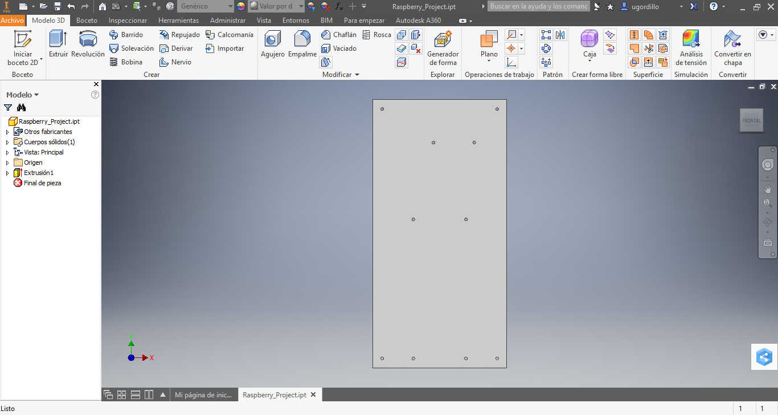Click the FRONTAL ViewCube face
This screenshot has height=415, width=778.
pos(751,120)
